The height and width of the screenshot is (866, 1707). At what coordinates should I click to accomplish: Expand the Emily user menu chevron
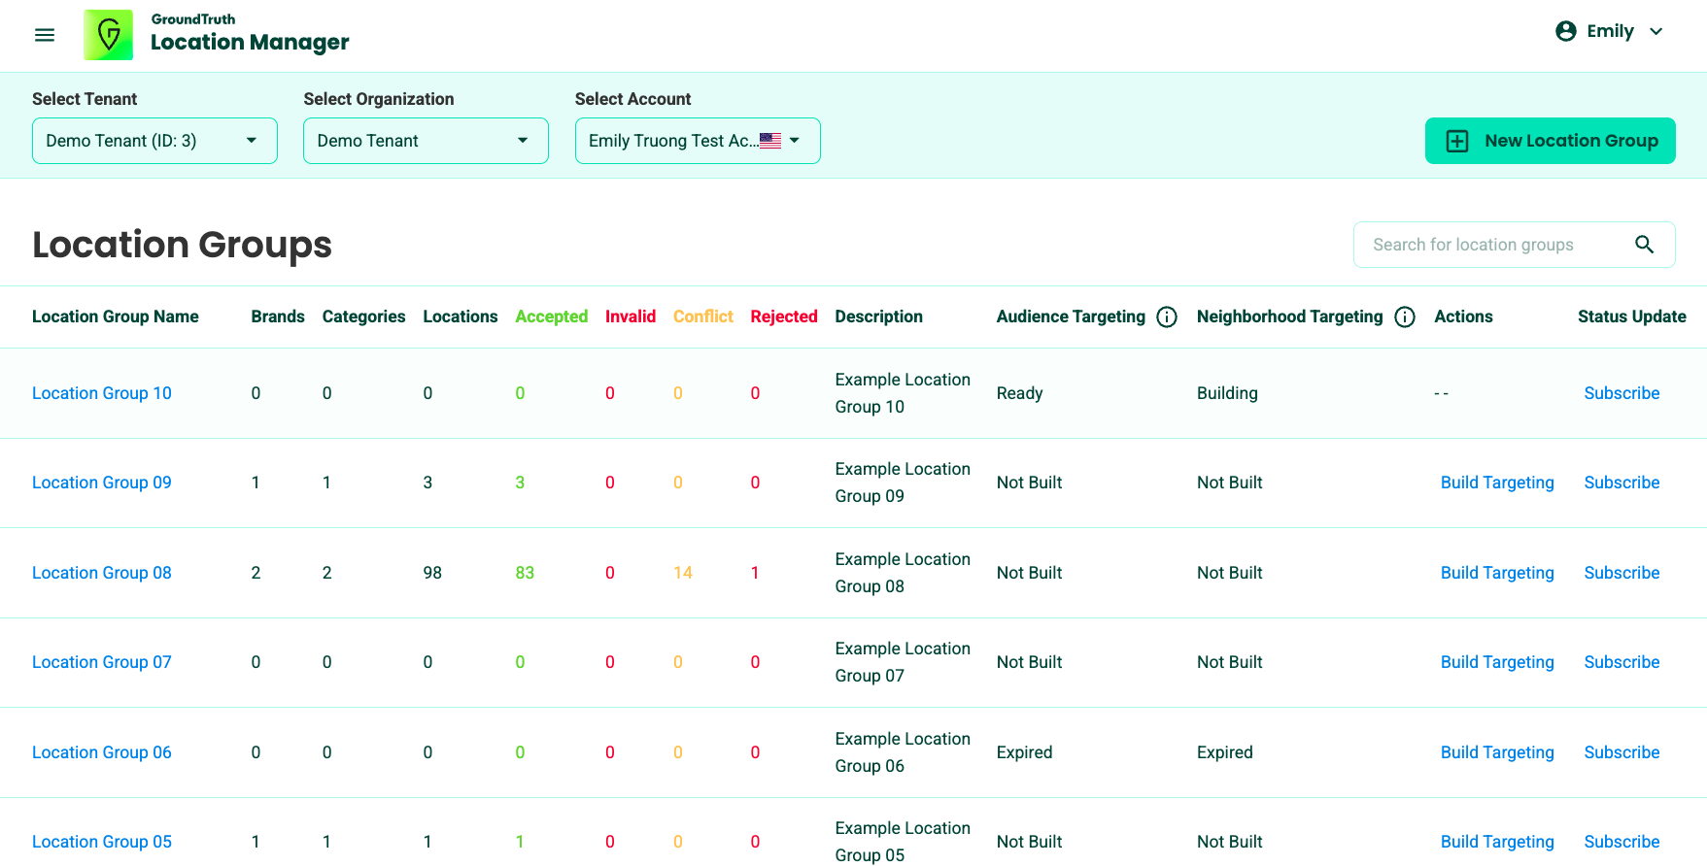click(x=1656, y=31)
